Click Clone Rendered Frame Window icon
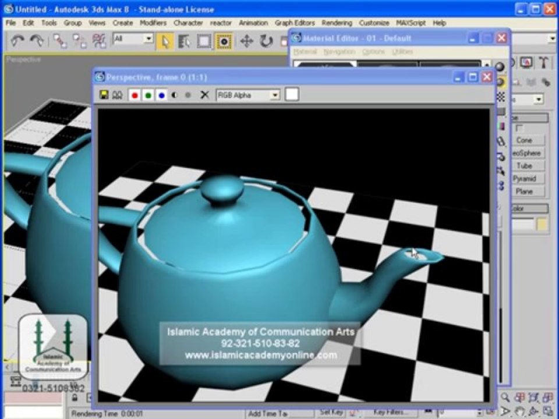Image resolution: width=559 pixels, height=419 pixels. (x=117, y=95)
